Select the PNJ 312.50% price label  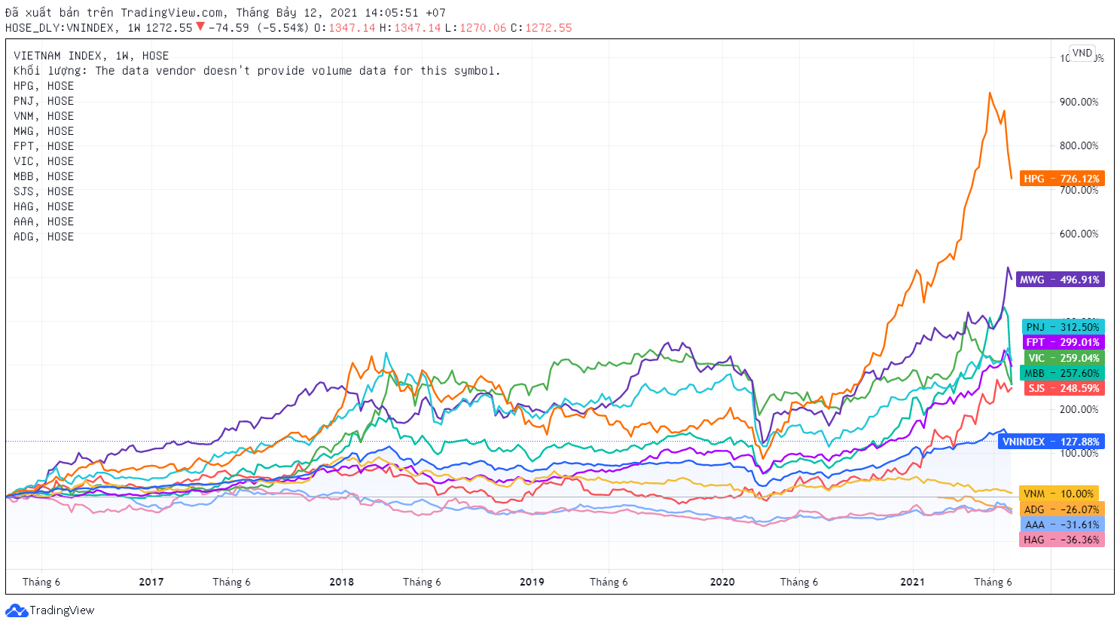pyautogui.click(x=1063, y=327)
